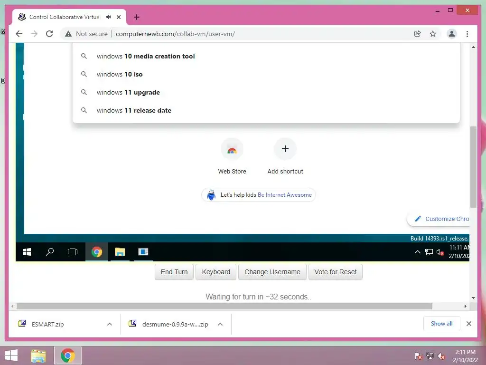Choose the windows 11 release date suggestion
The width and height of the screenshot is (486, 365).
[x=266, y=110]
